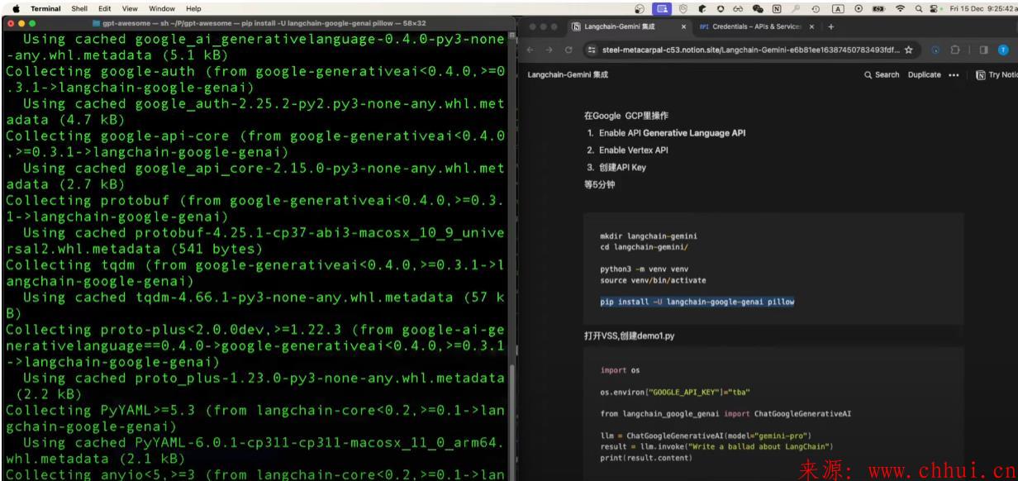View site information icon in address bar
Viewport: 1018px width, 481px height.
pyautogui.click(x=592, y=50)
